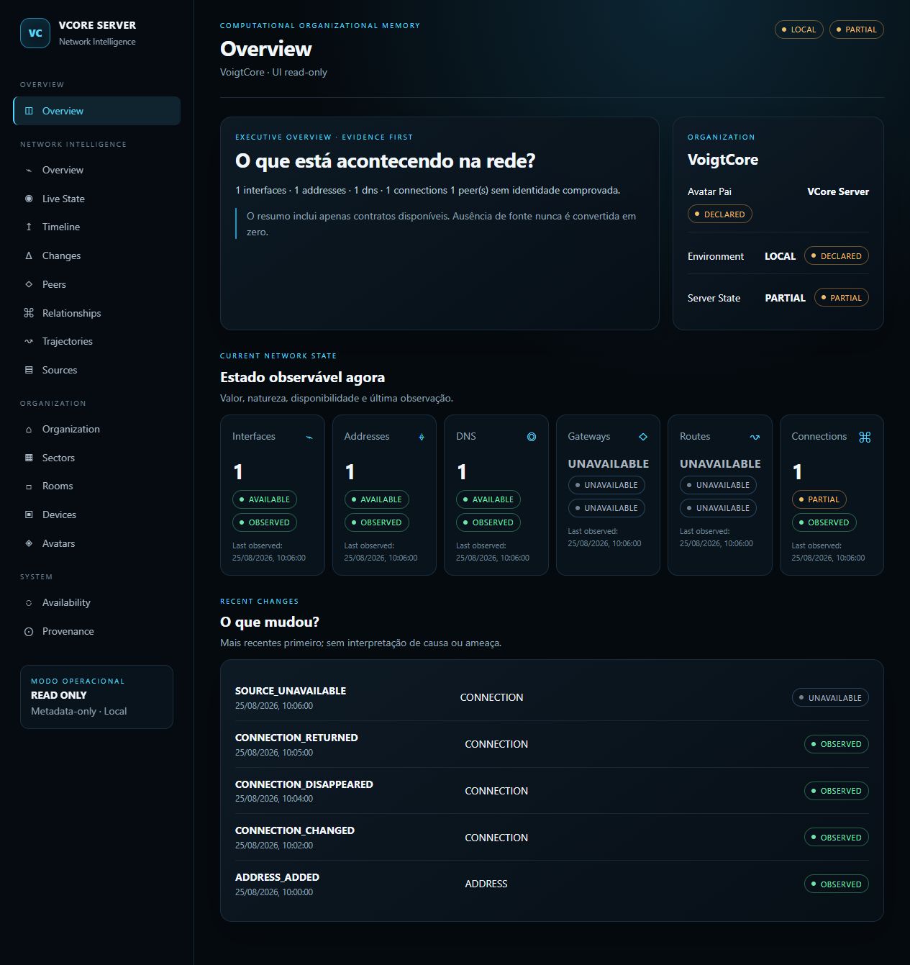This screenshot has height=965, width=910.
Task: Open the Relationships section
Action: (96, 313)
